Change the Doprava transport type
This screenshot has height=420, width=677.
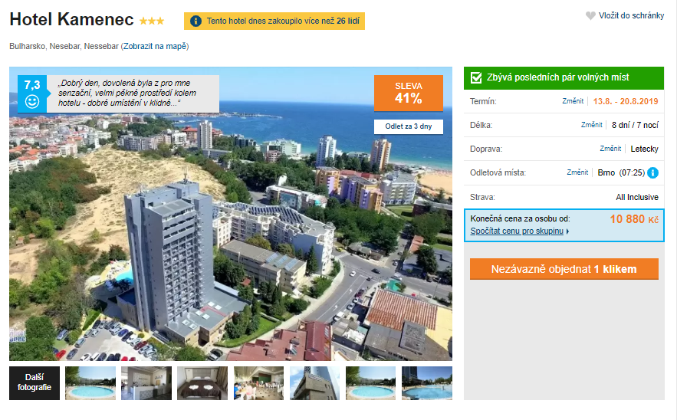[x=610, y=149]
